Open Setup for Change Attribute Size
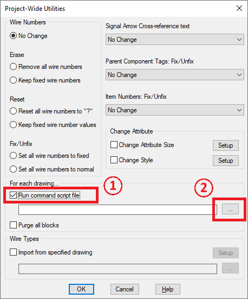This screenshot has width=248, height=299. point(226,145)
